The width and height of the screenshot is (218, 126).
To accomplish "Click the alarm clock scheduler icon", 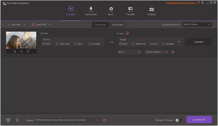I will tap(8, 120).
